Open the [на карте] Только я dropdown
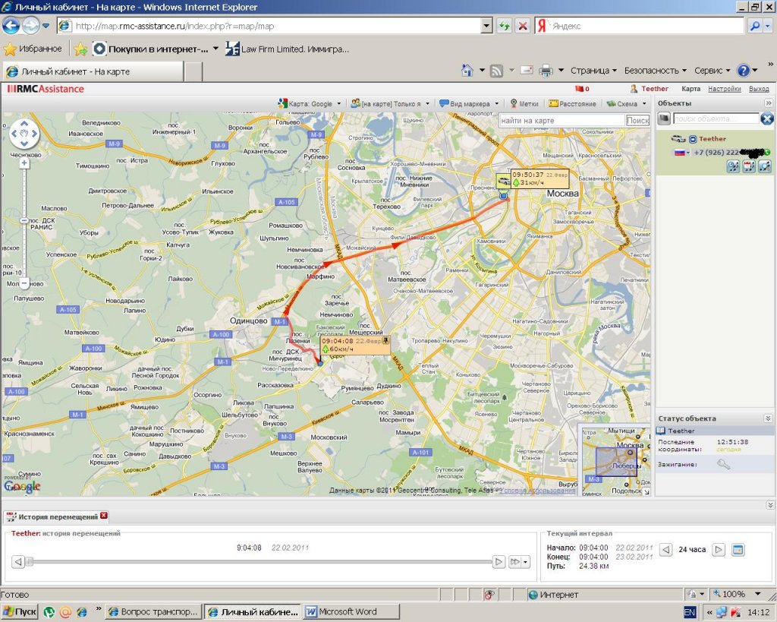777x622 pixels. tap(390, 103)
